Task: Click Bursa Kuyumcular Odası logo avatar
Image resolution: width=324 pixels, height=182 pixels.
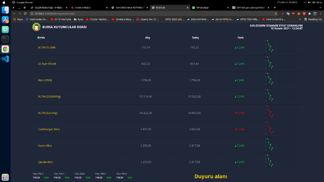Action: tap(36, 27)
